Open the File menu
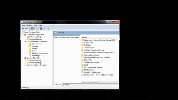The width and height of the screenshot is (178, 100). [x=23, y=25]
